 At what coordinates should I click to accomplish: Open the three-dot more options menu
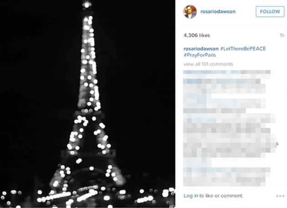(x=280, y=196)
